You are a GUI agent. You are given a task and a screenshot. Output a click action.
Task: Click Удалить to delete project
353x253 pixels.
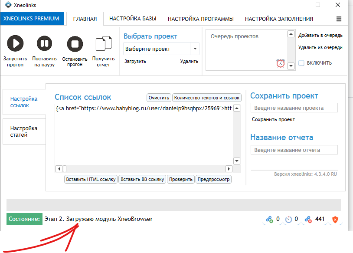pos(189,61)
